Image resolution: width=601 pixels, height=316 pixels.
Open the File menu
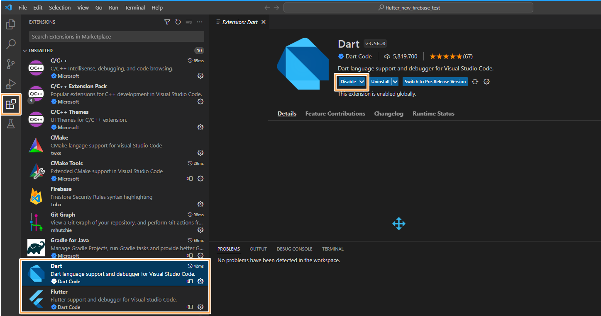[23, 8]
